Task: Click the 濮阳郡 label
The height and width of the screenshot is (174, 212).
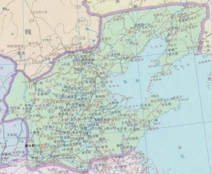Action: [68, 145]
